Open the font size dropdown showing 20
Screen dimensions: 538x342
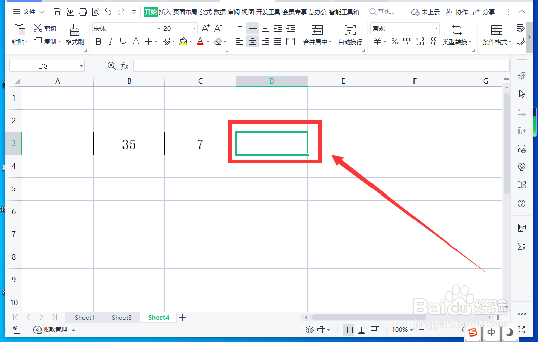coord(194,28)
